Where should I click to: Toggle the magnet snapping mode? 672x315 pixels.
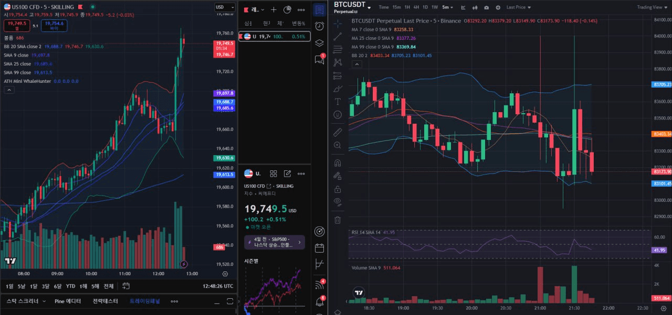(338, 163)
